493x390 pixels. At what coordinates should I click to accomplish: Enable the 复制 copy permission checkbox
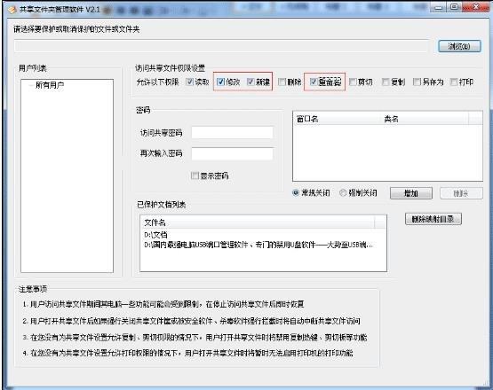tap(386, 82)
